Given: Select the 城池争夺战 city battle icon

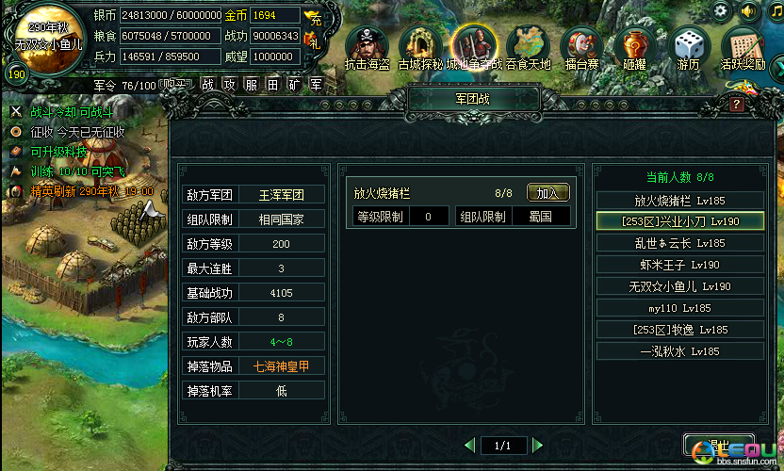Looking at the screenshot, I should tap(474, 48).
